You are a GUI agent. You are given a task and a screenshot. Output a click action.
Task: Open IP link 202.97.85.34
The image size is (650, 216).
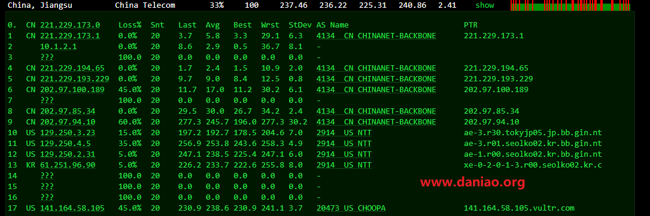[x=68, y=111]
